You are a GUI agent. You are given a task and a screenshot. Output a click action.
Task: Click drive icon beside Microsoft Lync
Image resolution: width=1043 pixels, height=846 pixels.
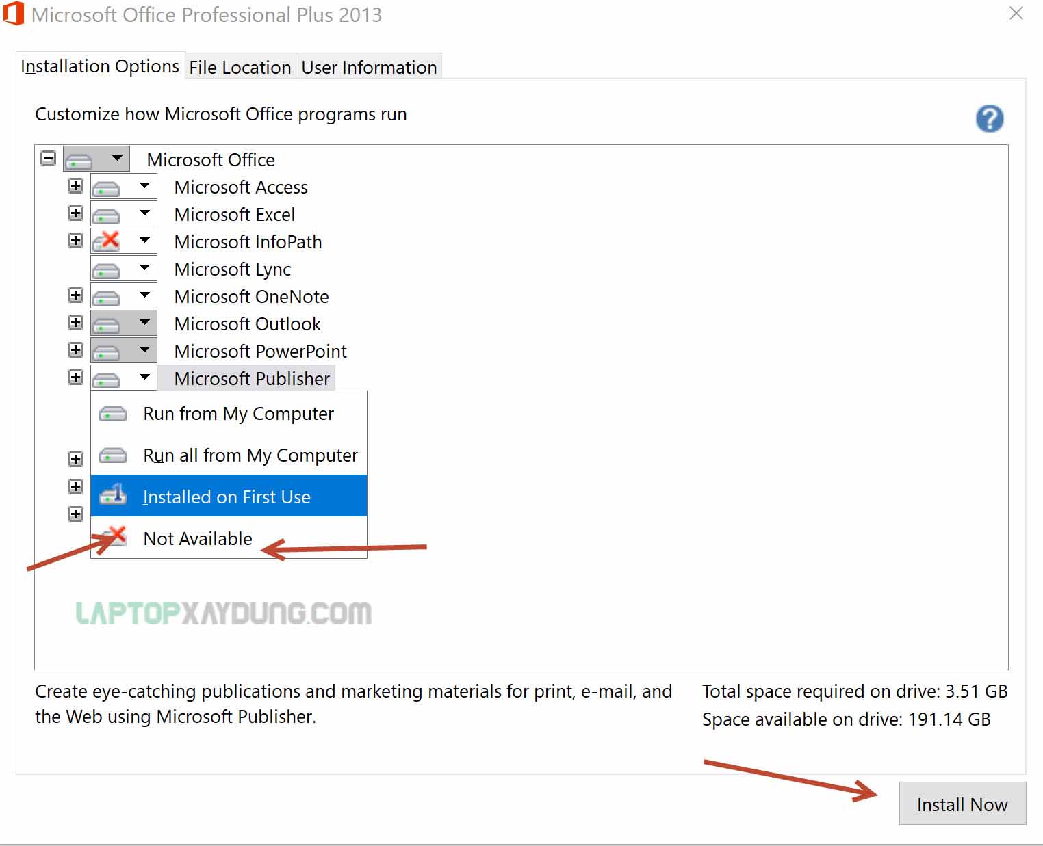click(x=106, y=270)
